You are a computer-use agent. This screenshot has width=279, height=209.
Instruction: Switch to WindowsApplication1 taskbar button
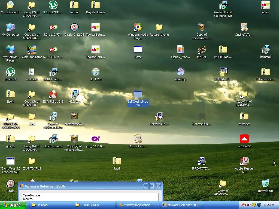[x=138, y=205]
